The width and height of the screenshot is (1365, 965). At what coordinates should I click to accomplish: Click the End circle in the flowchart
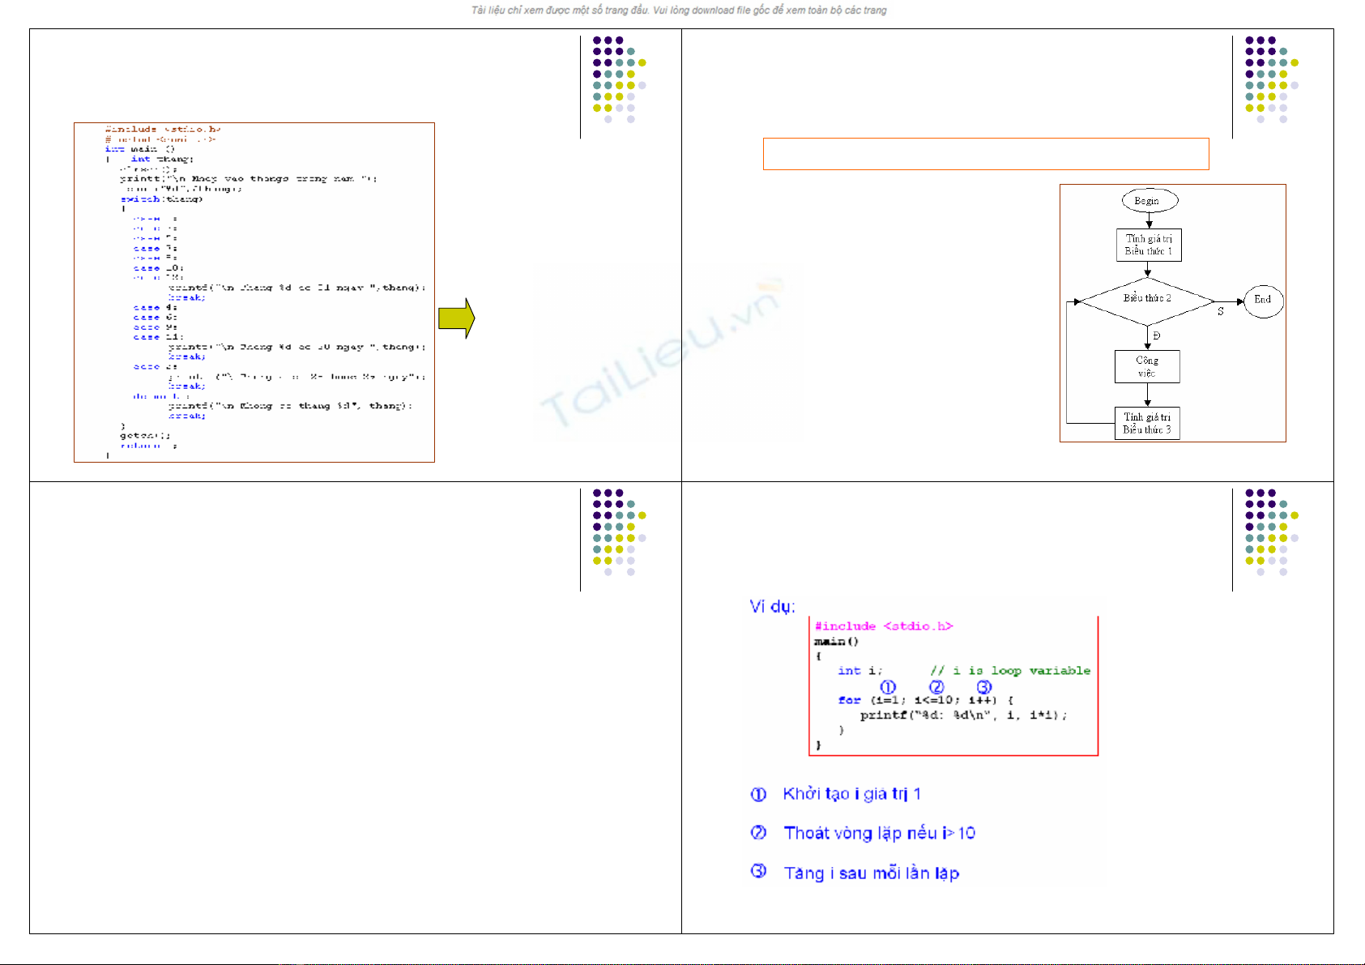click(x=1263, y=300)
